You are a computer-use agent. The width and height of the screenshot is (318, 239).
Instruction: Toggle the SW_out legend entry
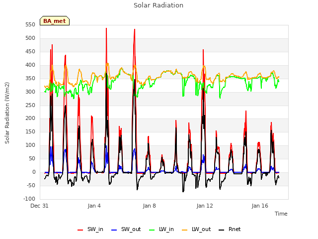pos(126,229)
